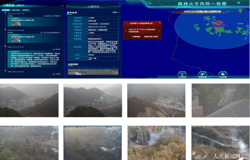Click the 下载 attachment link
This screenshot has width=250, height=160.
(x=94, y=58)
